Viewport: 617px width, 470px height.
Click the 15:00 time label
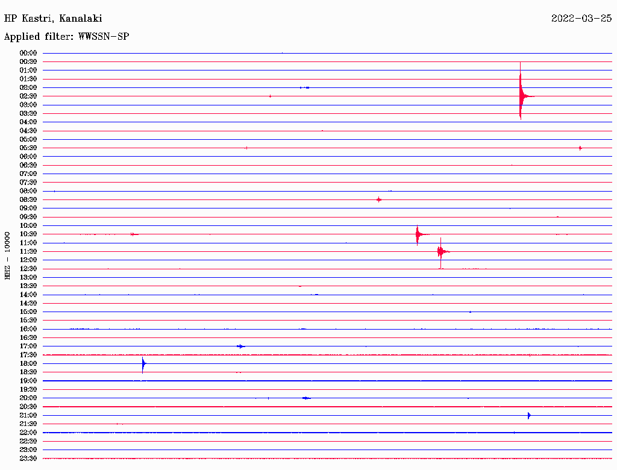[28, 312]
